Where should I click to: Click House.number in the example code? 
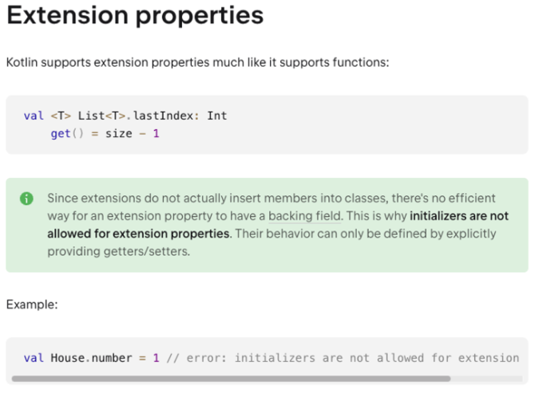(x=92, y=358)
